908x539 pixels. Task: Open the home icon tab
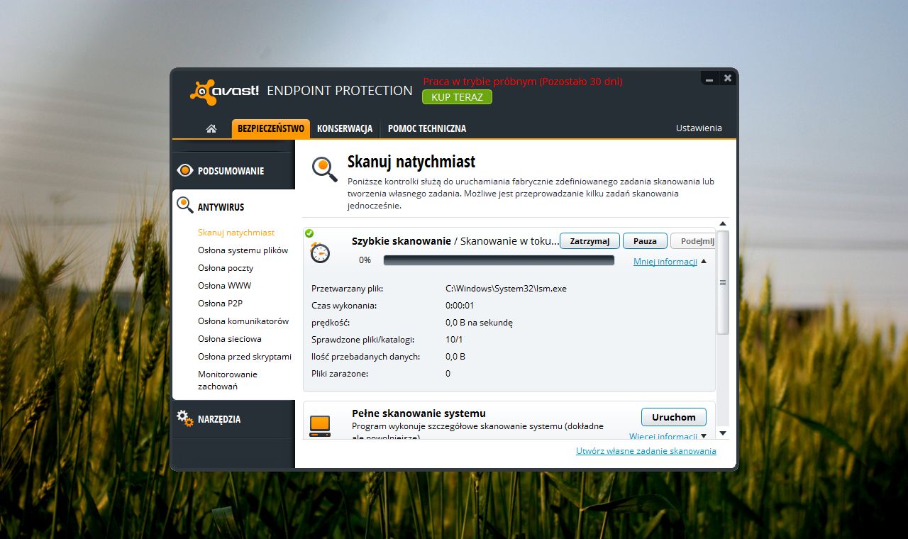point(211,128)
